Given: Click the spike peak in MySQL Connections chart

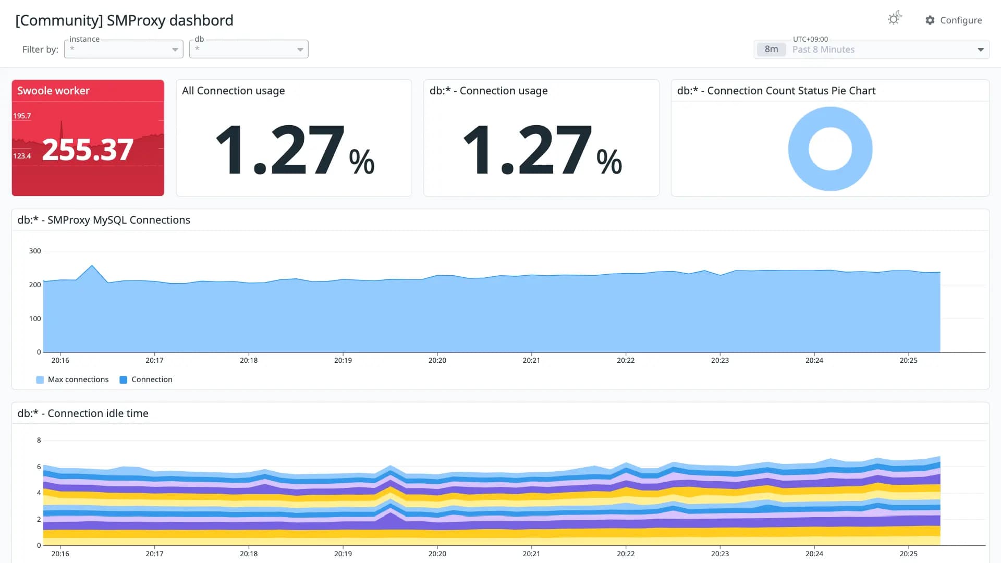Looking at the screenshot, I should click(92, 266).
